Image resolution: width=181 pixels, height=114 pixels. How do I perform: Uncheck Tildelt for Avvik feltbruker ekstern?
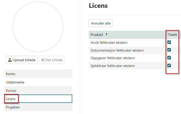pos(169,42)
